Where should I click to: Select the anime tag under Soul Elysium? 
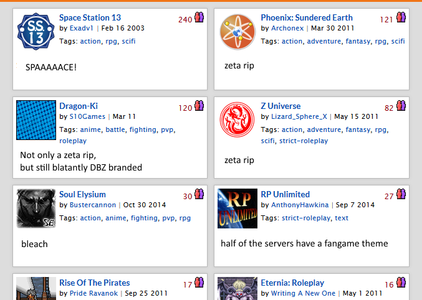point(116,218)
